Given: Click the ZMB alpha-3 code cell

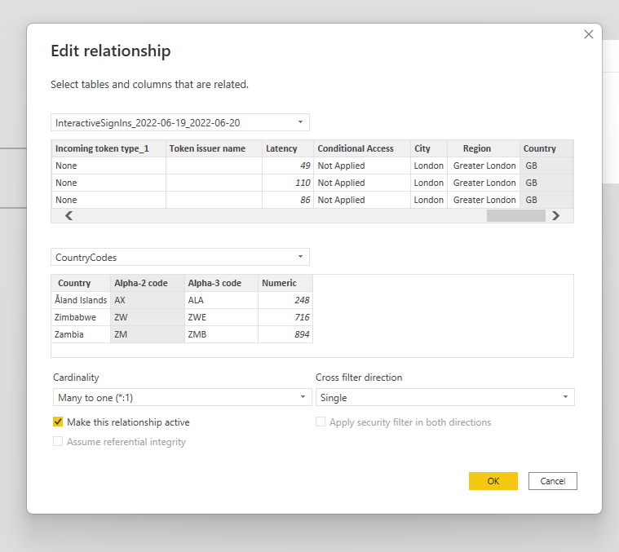Looking at the screenshot, I should point(222,334).
